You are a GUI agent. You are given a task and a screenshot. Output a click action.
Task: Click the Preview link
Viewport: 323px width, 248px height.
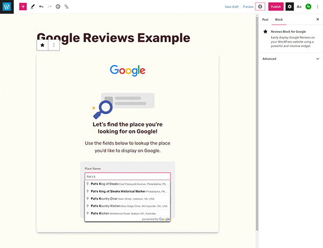click(248, 7)
